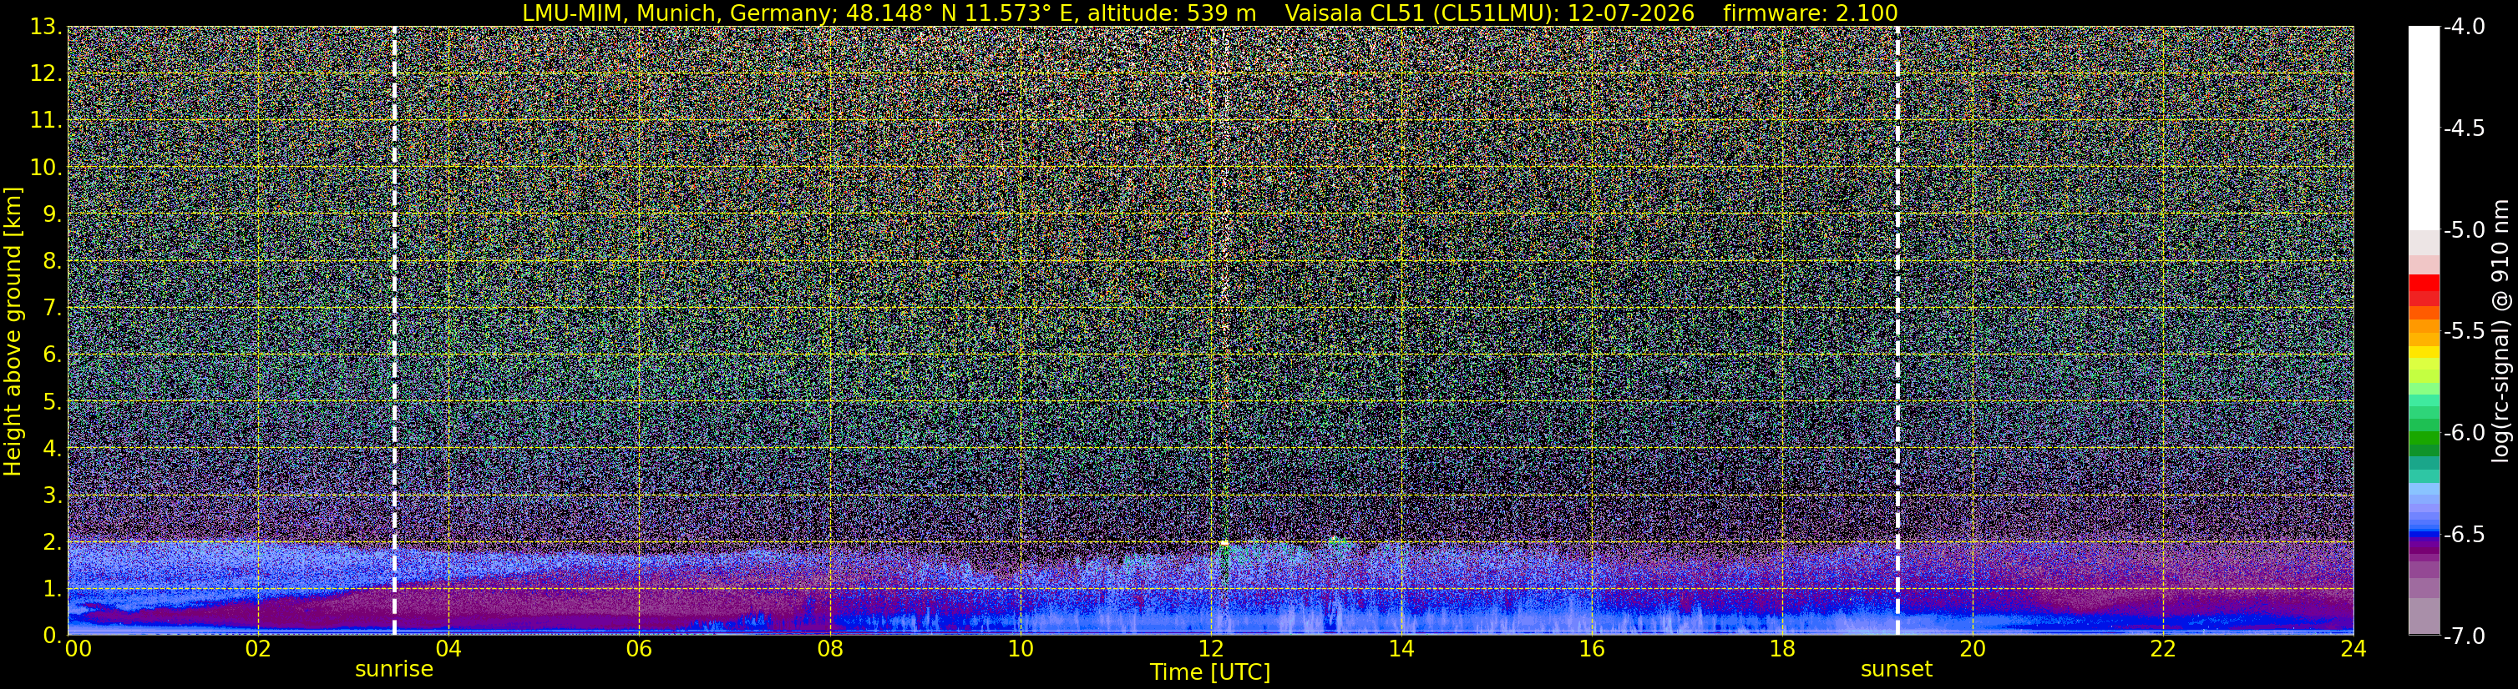Screen dimensions: 2518x689
Task: Click the '7.' height tick label
Action: click(x=52, y=308)
